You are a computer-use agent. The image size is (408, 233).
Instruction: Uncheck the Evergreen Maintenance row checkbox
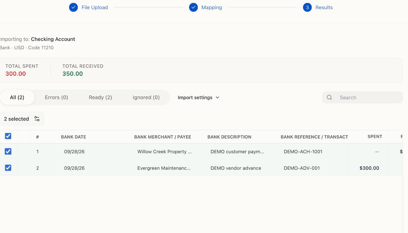click(8, 168)
